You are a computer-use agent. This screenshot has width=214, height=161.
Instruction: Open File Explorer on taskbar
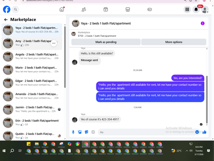(x=37, y=144)
